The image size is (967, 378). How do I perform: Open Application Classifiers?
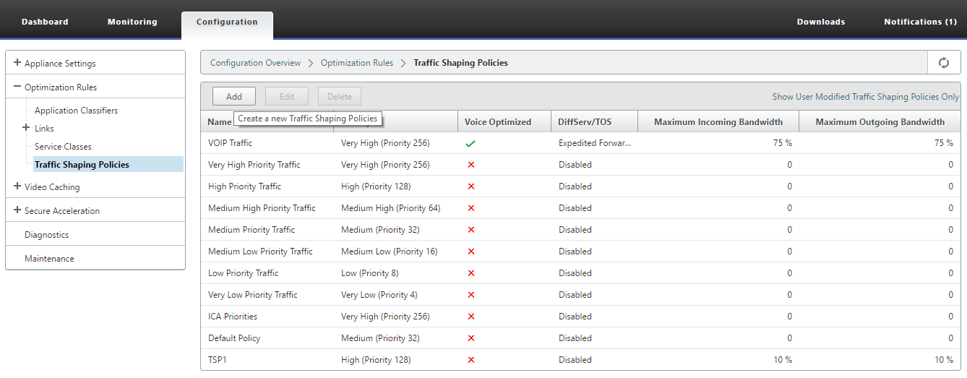(x=76, y=111)
